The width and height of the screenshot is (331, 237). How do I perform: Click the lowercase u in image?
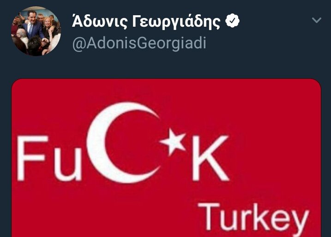(x=67, y=165)
